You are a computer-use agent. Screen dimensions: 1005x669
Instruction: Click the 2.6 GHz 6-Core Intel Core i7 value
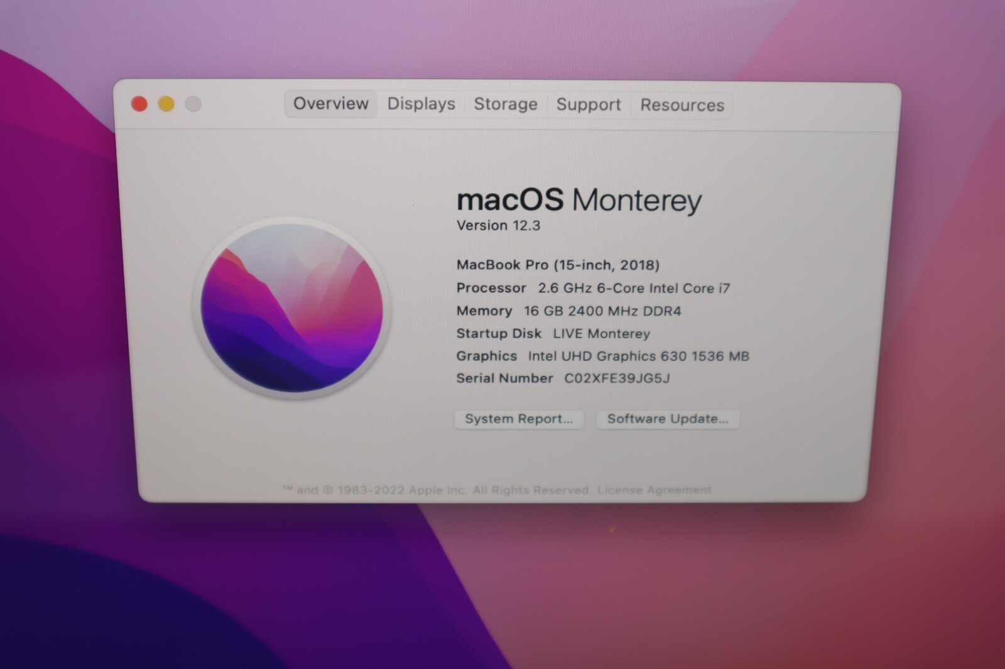tap(634, 288)
